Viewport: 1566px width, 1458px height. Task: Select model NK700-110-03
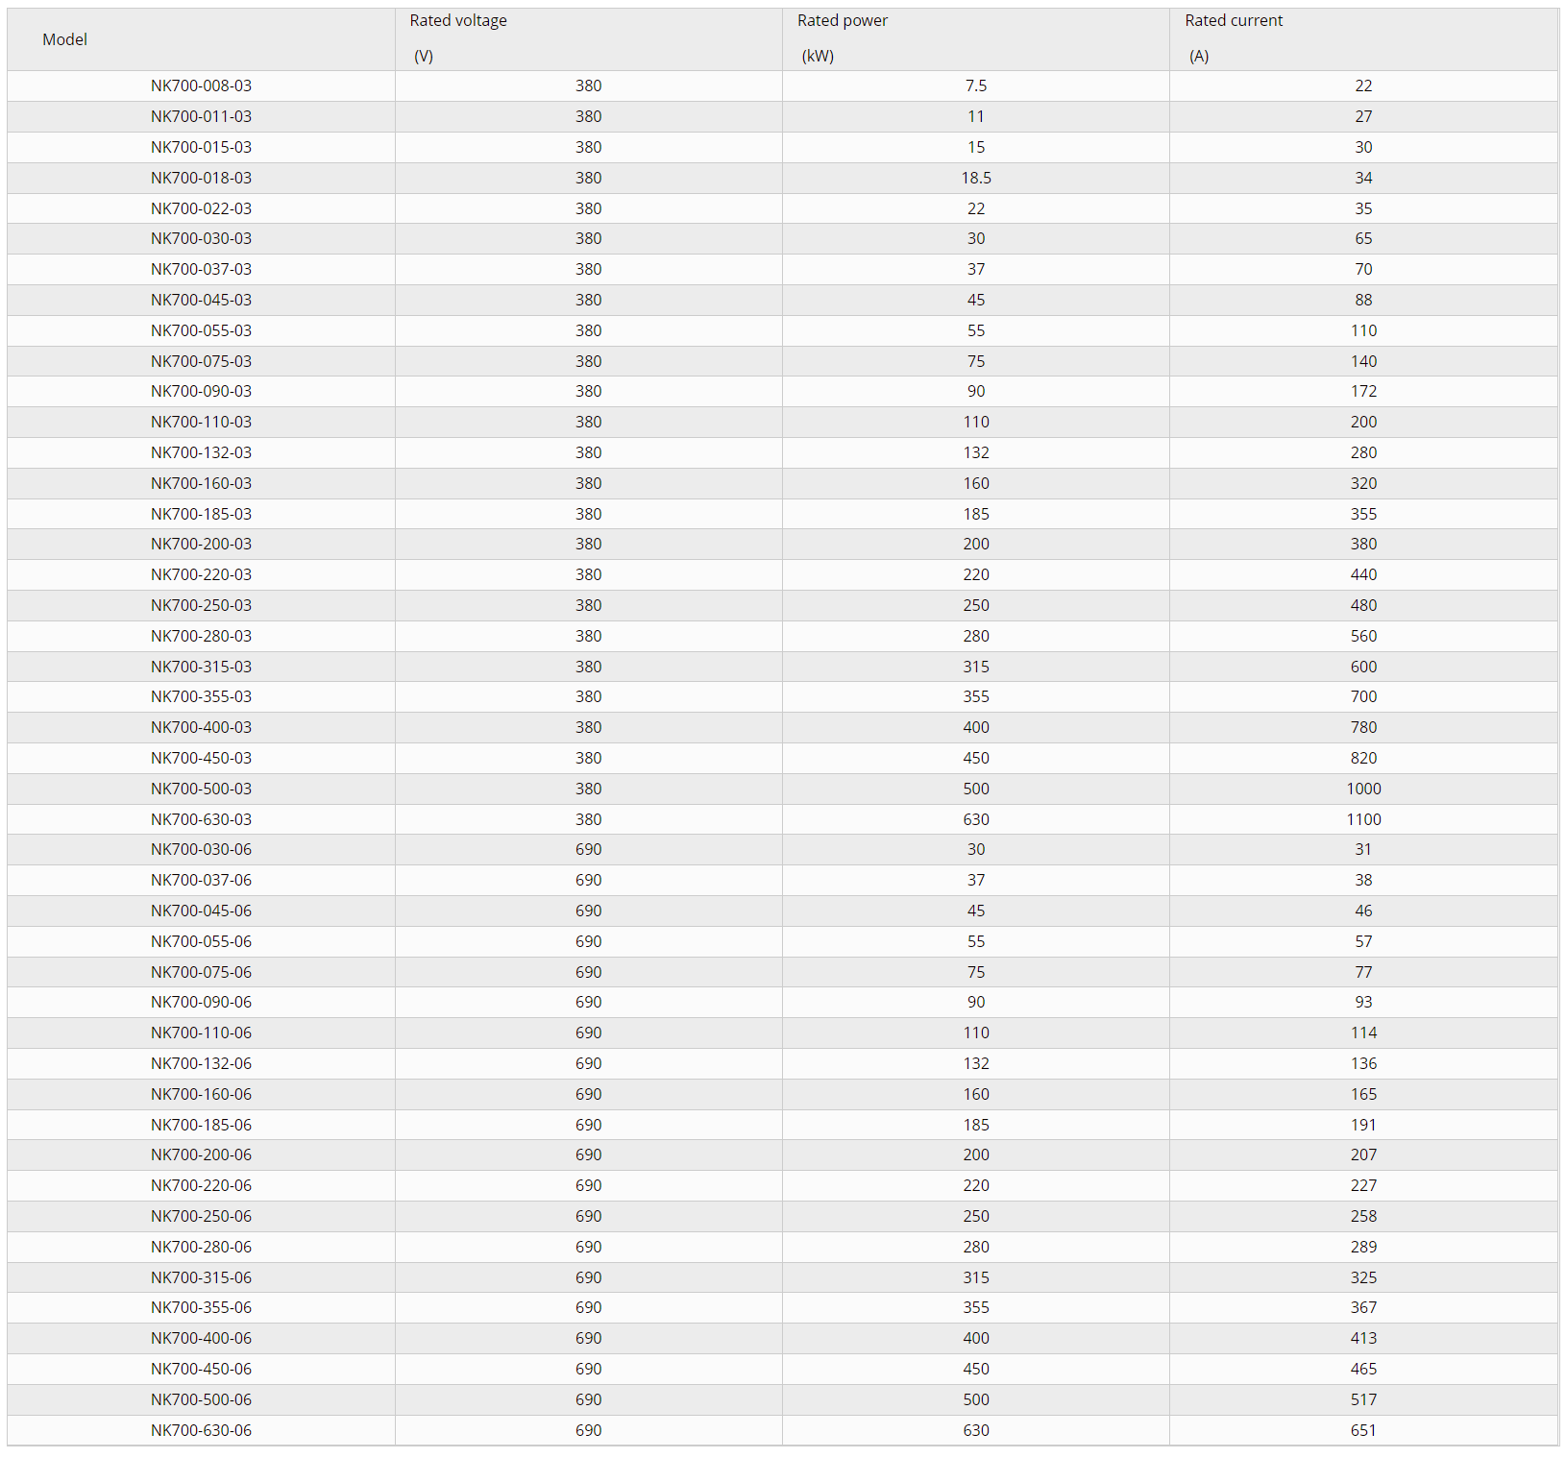coord(201,422)
